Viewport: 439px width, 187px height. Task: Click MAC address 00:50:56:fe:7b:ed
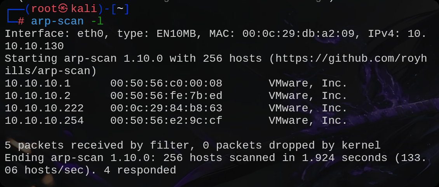[166, 96]
